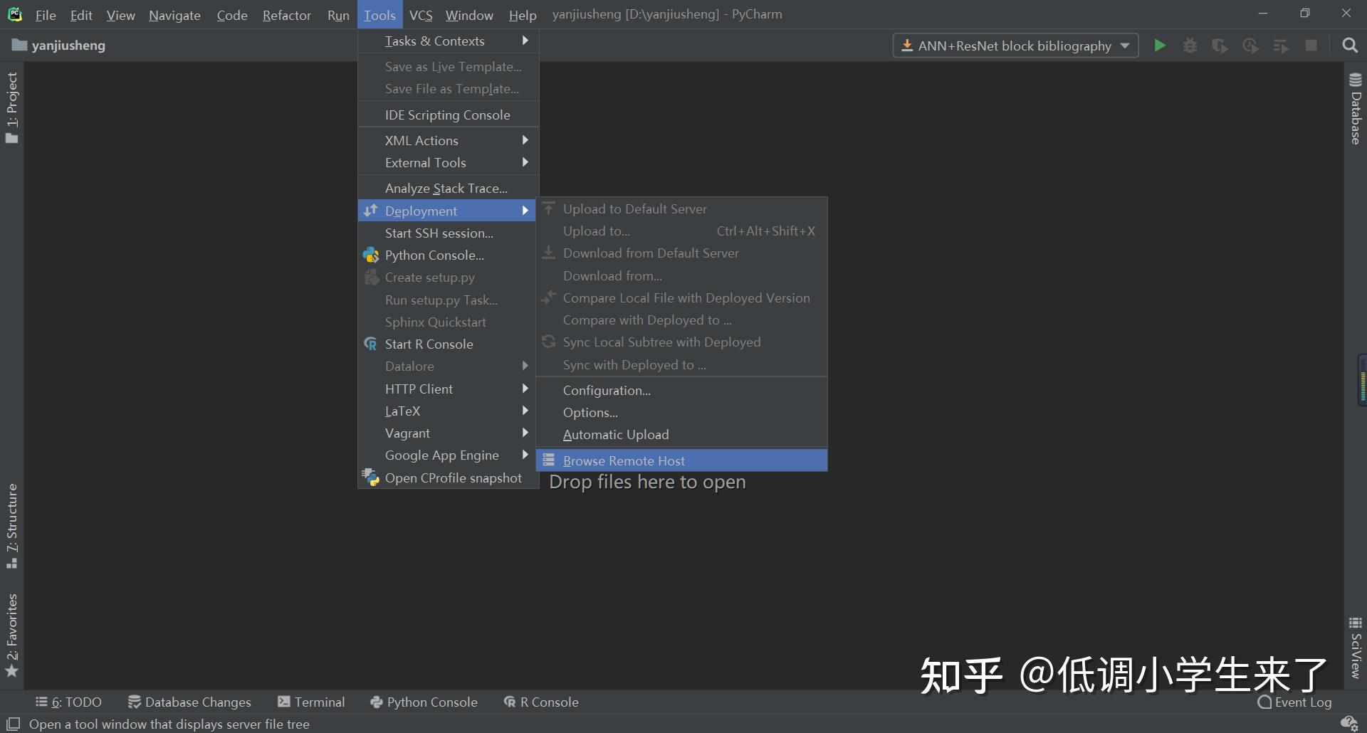Click the Stop square icon
The height and width of the screenshot is (733, 1367).
coord(1311,46)
